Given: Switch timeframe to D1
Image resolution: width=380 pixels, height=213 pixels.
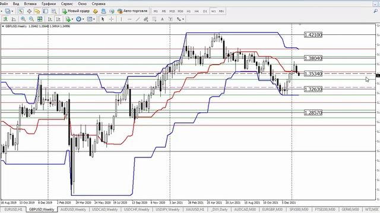Looking at the screenshot, I should coord(205,11).
